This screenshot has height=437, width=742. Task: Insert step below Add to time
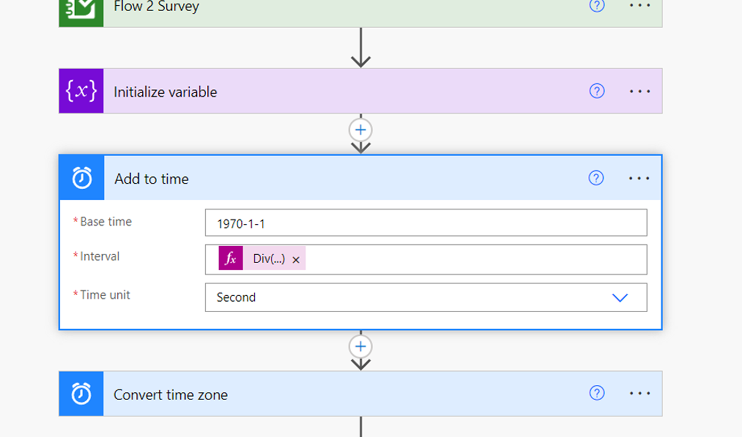(x=360, y=347)
